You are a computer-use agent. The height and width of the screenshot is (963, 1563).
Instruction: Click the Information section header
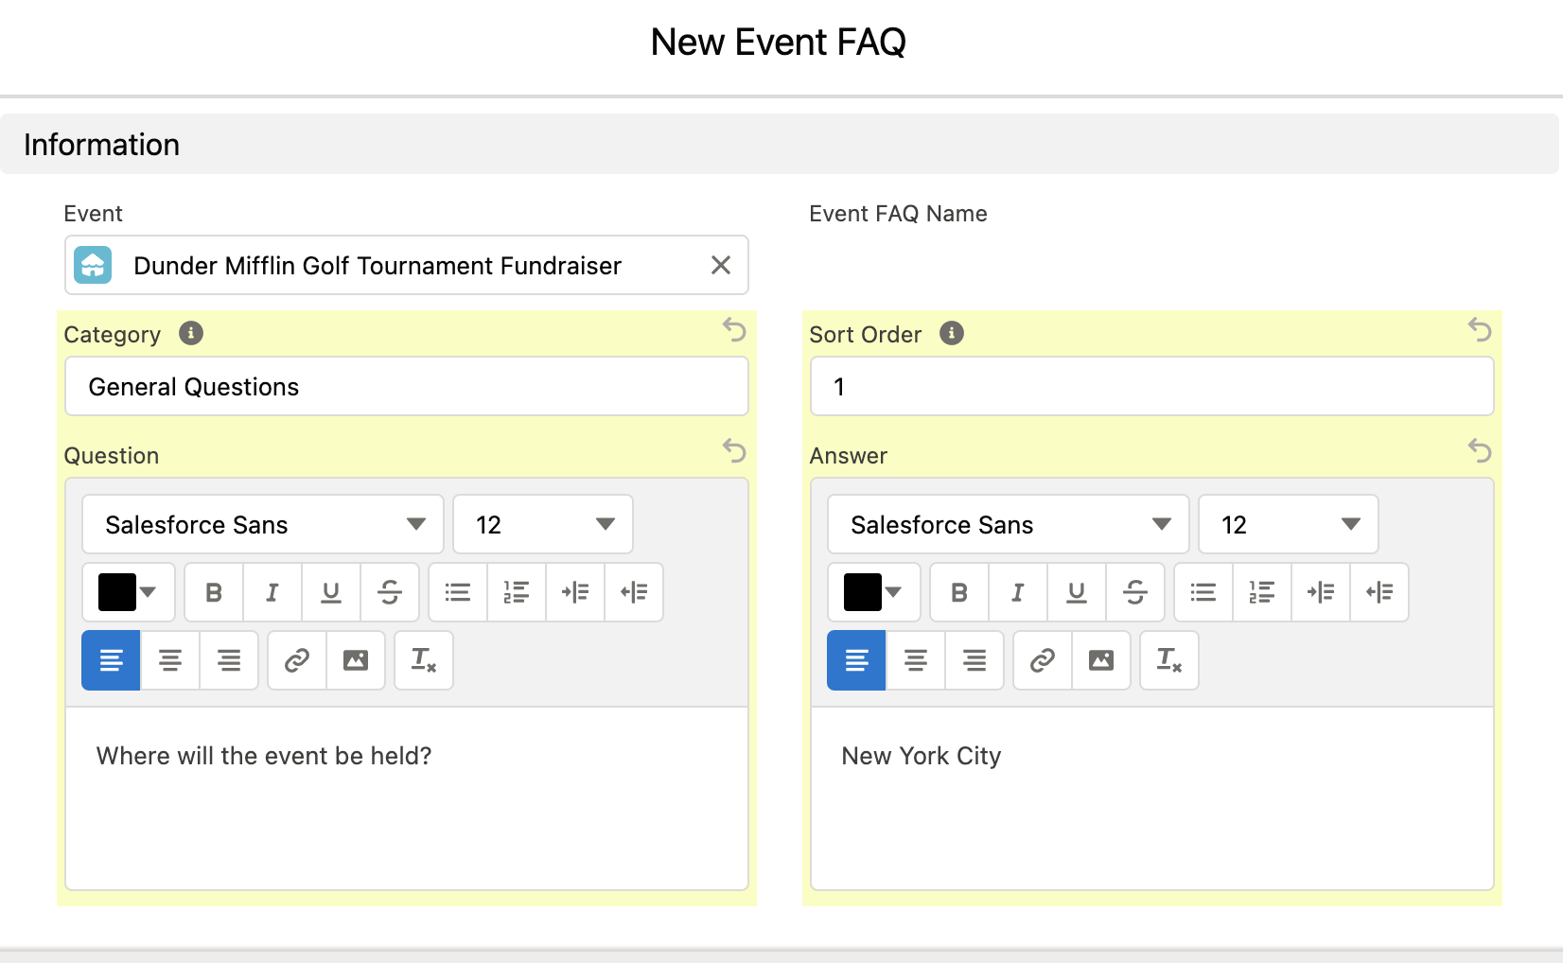[780, 144]
